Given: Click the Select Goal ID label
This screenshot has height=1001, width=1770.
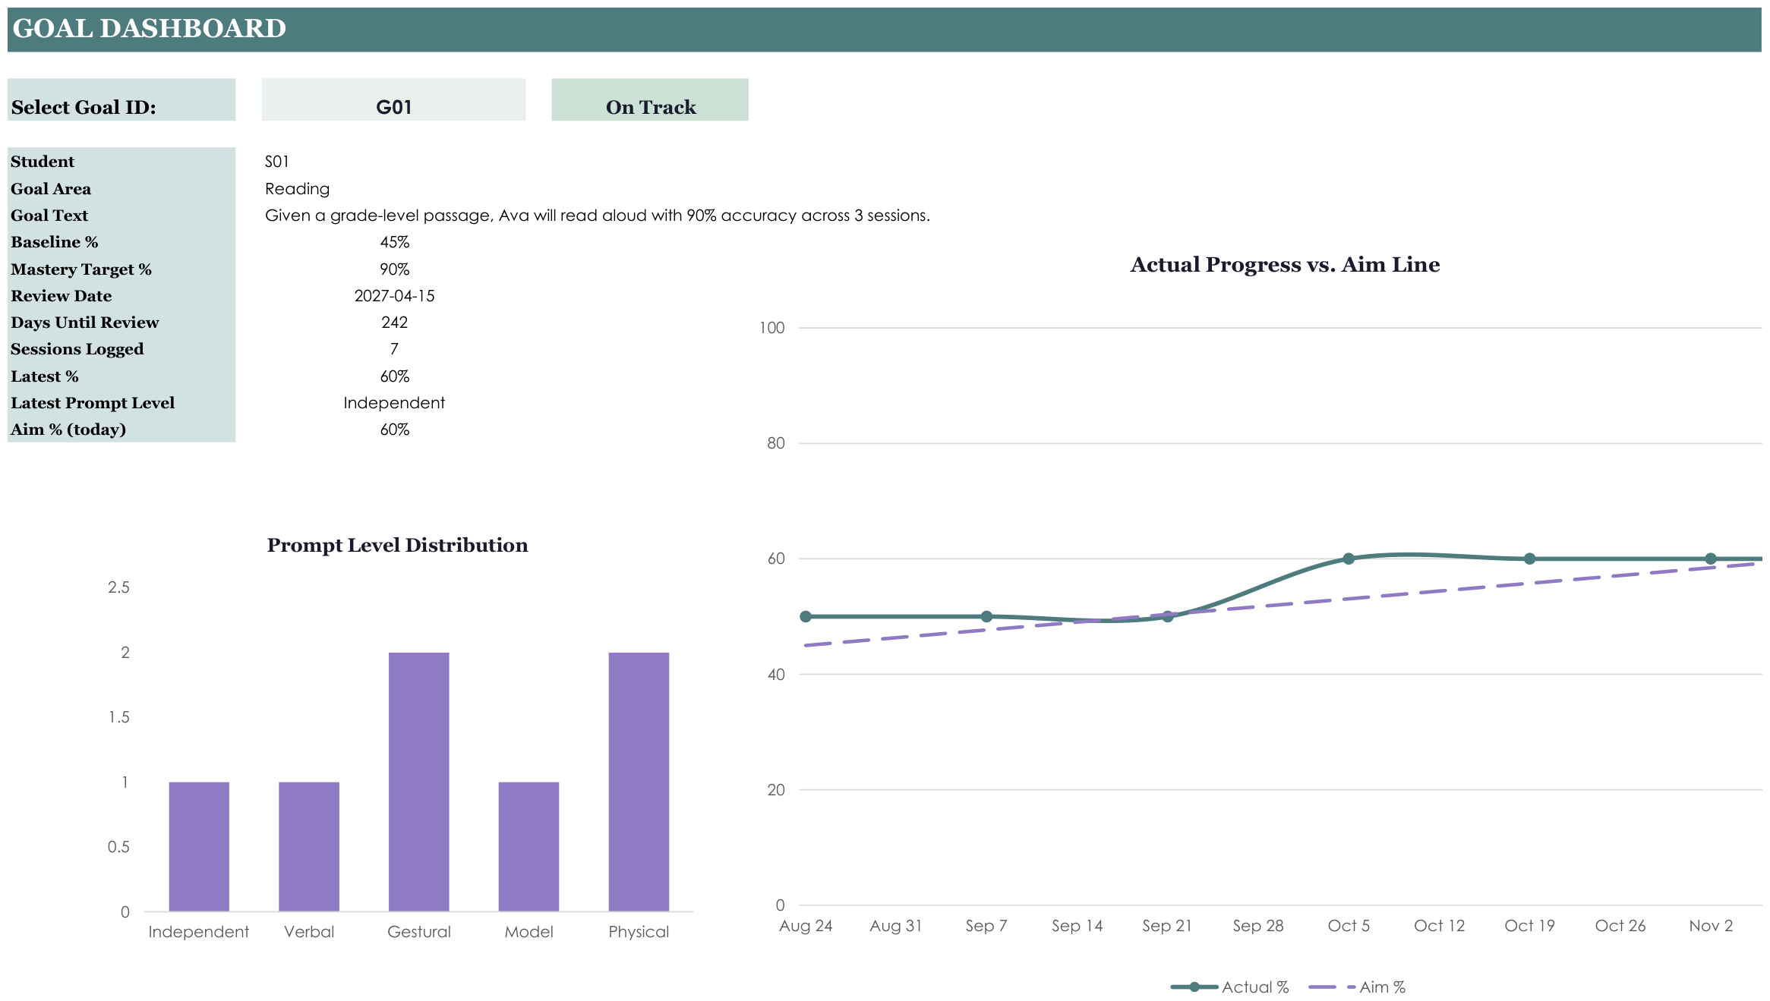Looking at the screenshot, I should click(x=121, y=99).
